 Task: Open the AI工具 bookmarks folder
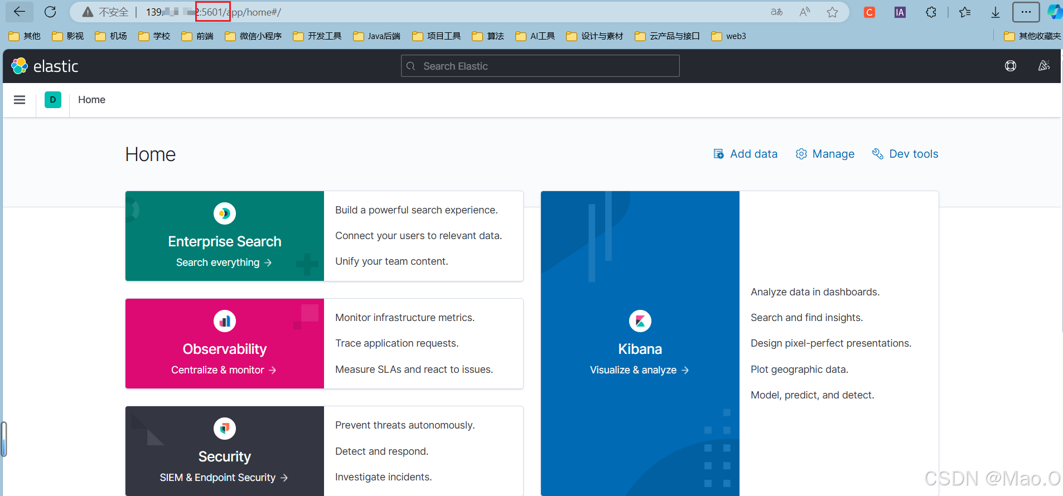535,36
